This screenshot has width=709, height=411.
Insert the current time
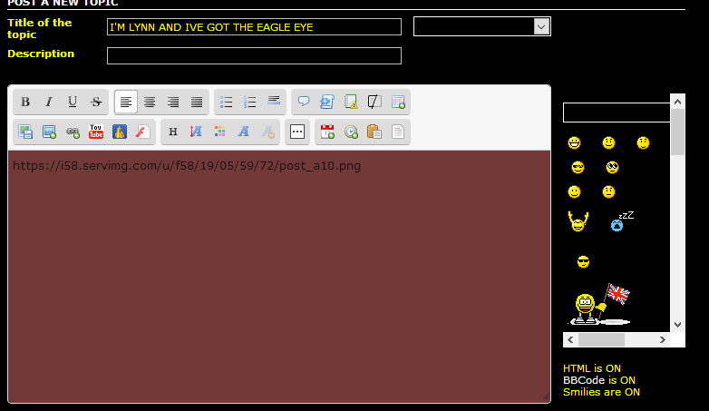[351, 132]
